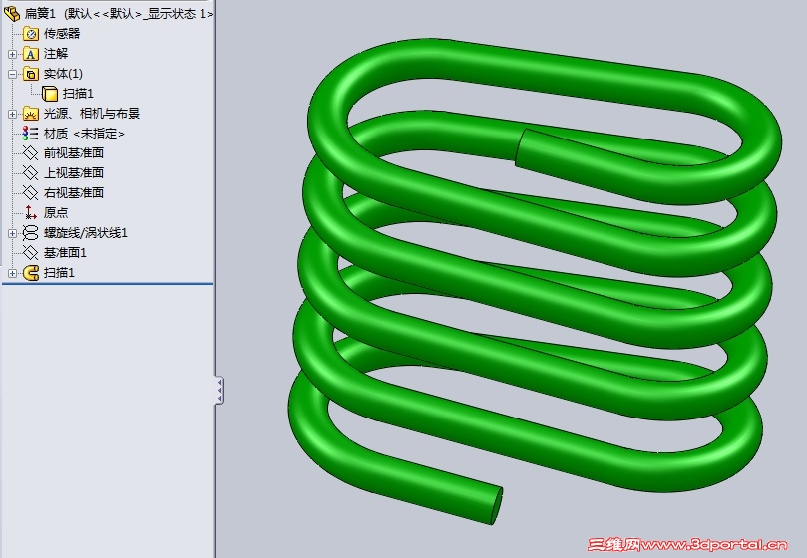Click the 前视基准面 plane icon
The height and width of the screenshot is (558, 807).
(30, 153)
